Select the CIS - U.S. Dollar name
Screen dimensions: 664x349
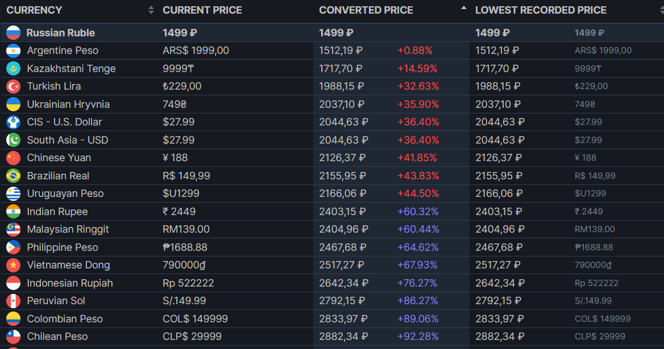64,122
